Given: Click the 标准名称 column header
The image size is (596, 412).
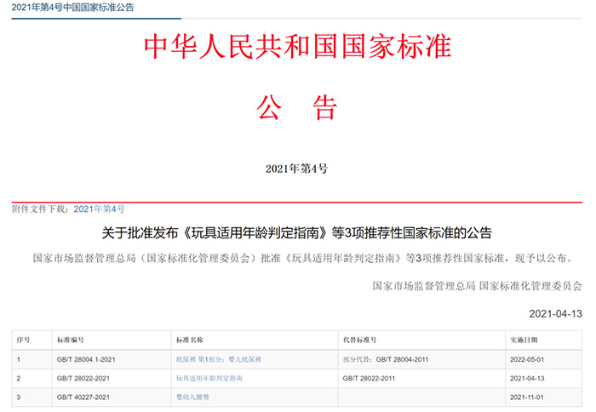Looking at the screenshot, I should [189, 340].
